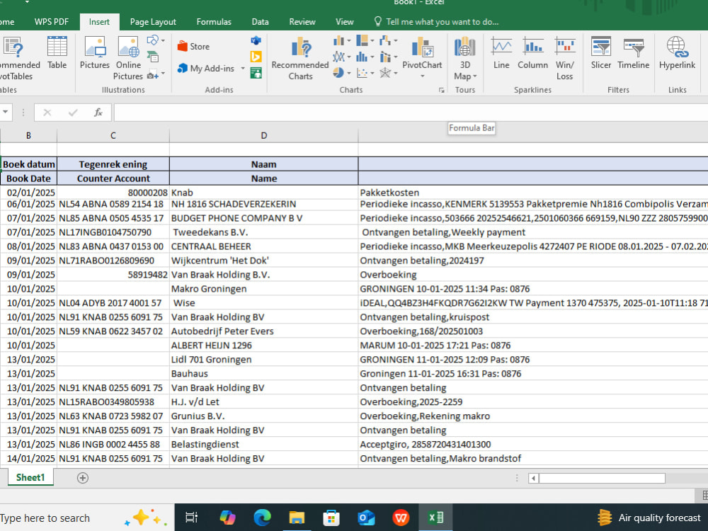Select the cell containing 'Belastingdienst'
Image resolution: width=708 pixels, height=531 pixels.
click(263, 445)
